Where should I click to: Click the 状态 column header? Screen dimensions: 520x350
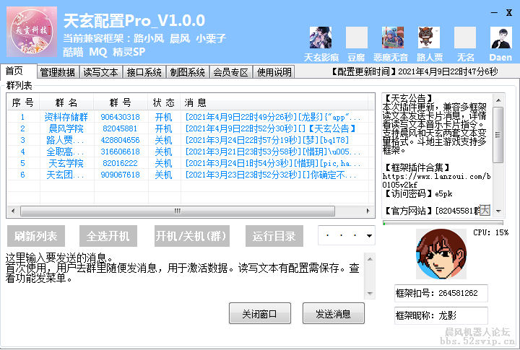coord(164,102)
